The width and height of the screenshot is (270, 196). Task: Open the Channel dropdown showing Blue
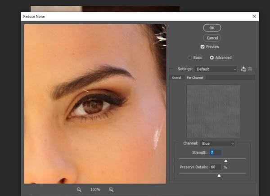(x=217, y=143)
